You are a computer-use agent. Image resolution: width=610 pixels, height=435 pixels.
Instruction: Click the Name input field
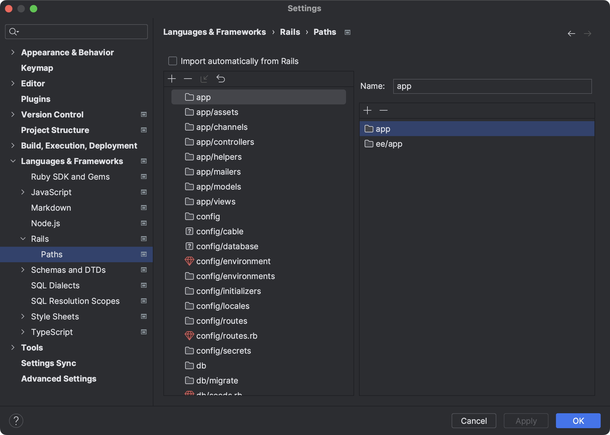point(492,86)
